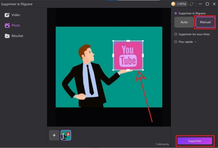Click the top-right corner handle of selection

click(x=143, y=41)
